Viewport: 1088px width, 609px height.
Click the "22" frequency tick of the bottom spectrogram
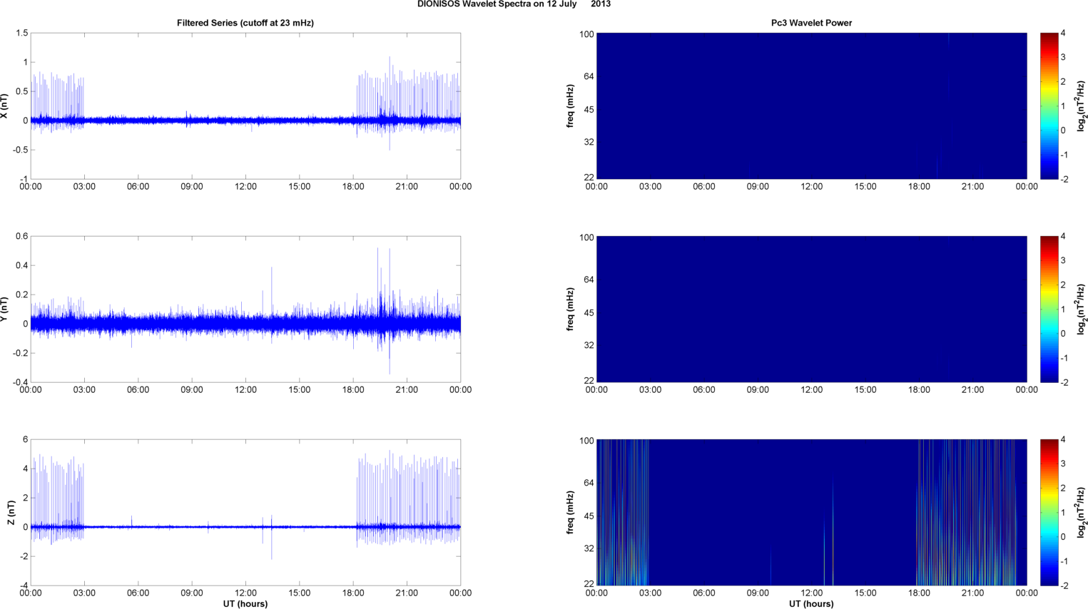(x=589, y=583)
